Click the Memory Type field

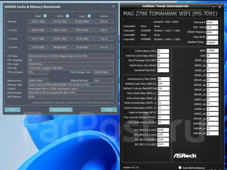click(x=71, y=85)
